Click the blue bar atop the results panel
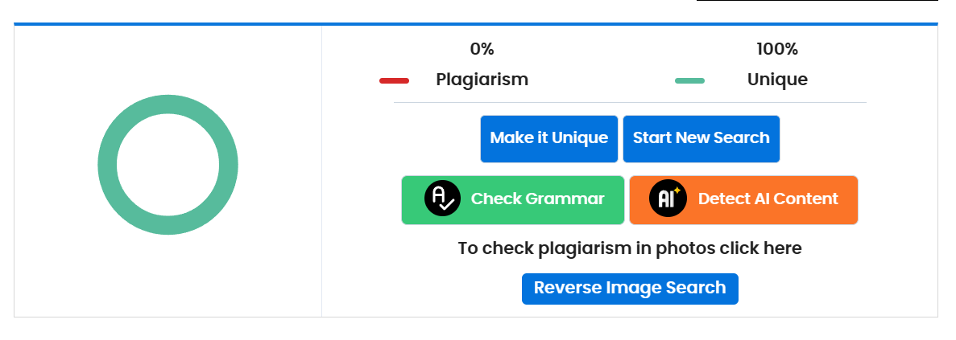This screenshot has width=956, height=340. tap(475, 24)
